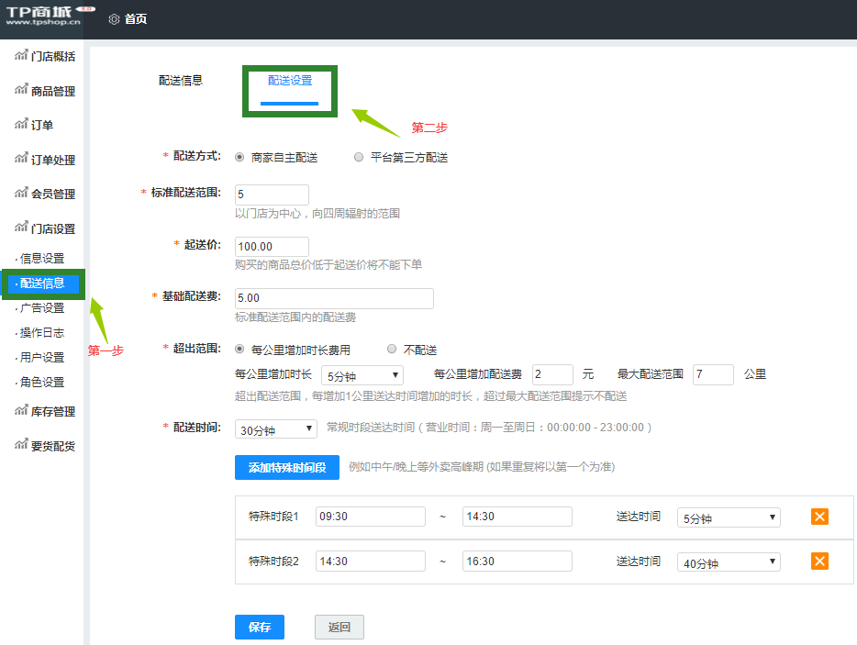
Task: Click the gear icon beside 首页
Action: 113,17
